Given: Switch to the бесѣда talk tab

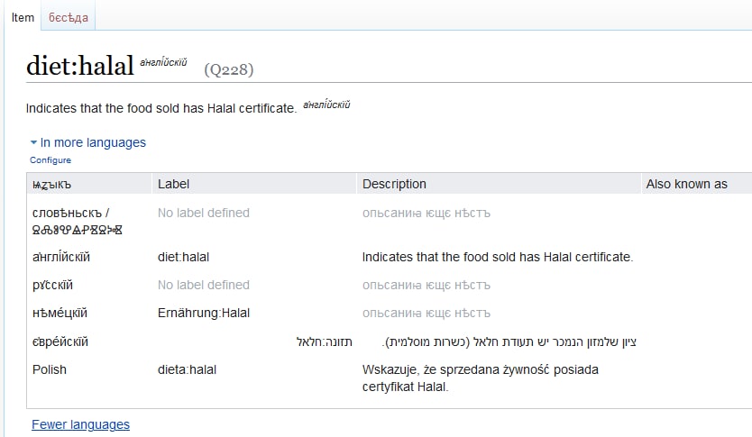Looking at the screenshot, I should (x=69, y=18).
